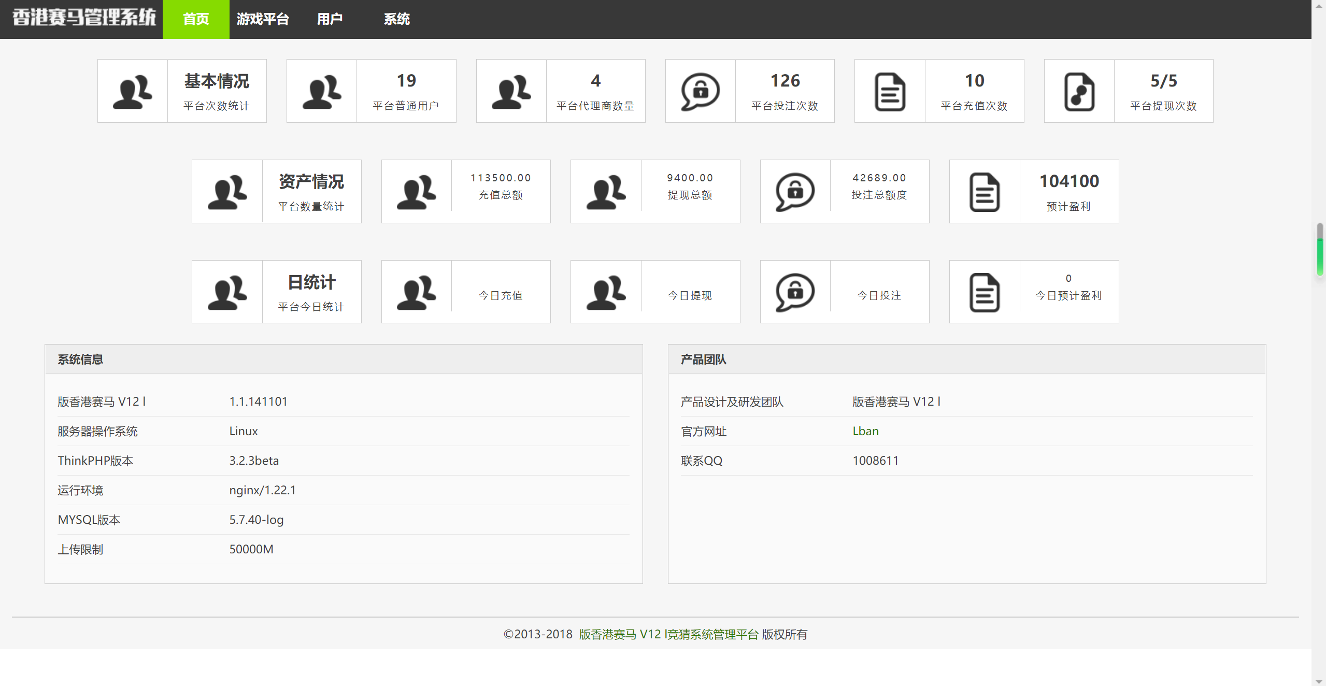Open the 首页 tab

(196, 19)
